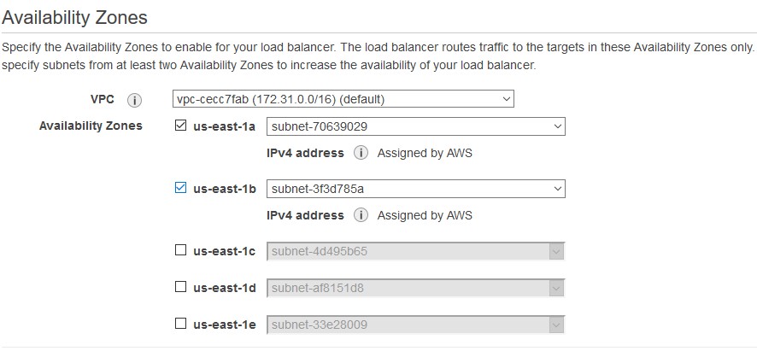Screen dimensions: 757x351
Task: Click the us-east-1a zone label
Action: coord(225,126)
